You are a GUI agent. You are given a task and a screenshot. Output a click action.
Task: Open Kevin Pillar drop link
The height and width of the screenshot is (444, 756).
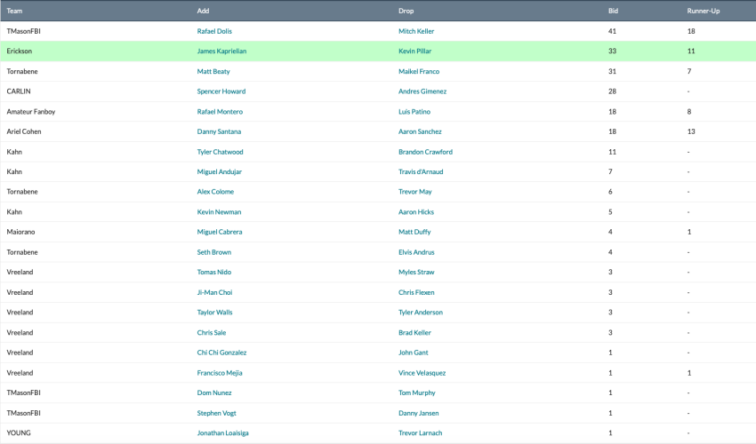click(x=414, y=51)
